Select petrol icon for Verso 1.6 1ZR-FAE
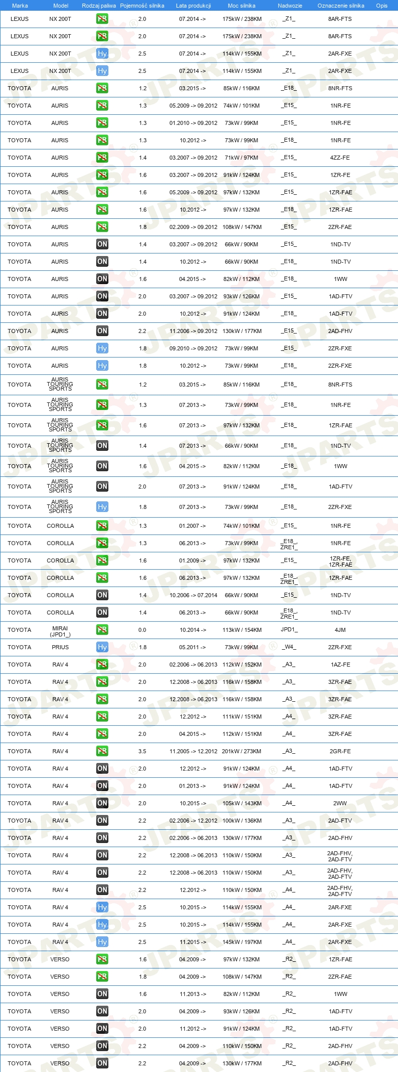The width and height of the screenshot is (398, 1072). click(x=102, y=959)
